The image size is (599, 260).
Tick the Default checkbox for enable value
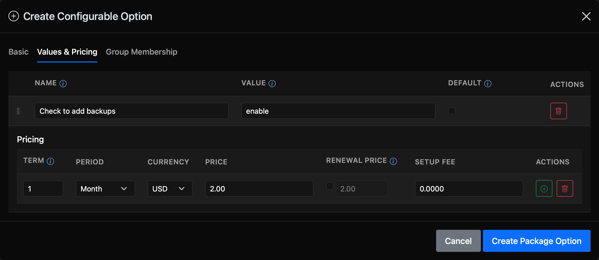(x=452, y=111)
